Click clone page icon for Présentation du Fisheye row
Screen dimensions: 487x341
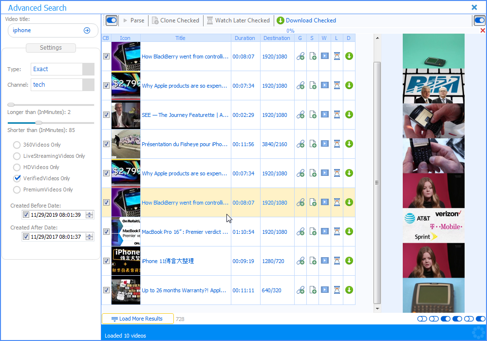[313, 144]
